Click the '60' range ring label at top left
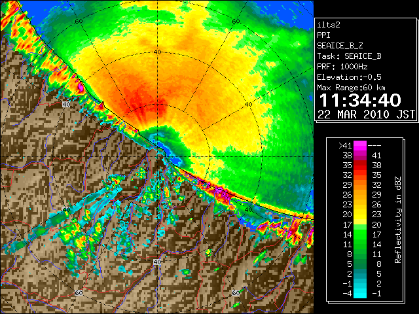419x314 pixels. 79,21
